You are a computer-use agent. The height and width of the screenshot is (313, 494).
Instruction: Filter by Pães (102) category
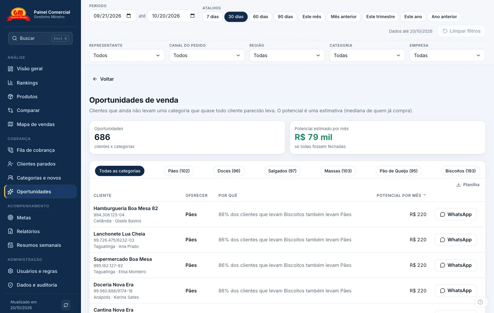(x=179, y=171)
